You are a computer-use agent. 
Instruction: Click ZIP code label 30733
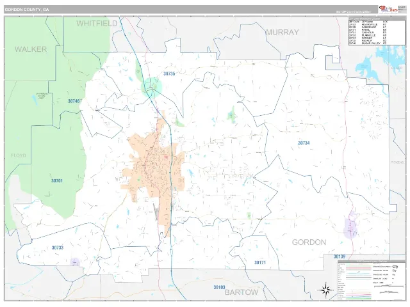point(57,248)
